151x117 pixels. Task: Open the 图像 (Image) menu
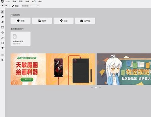[14, 1]
